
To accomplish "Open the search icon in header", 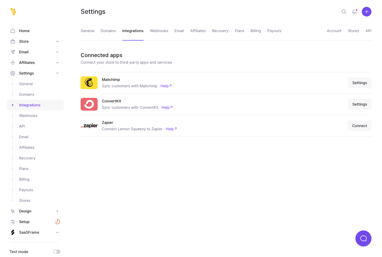I will [344, 12].
